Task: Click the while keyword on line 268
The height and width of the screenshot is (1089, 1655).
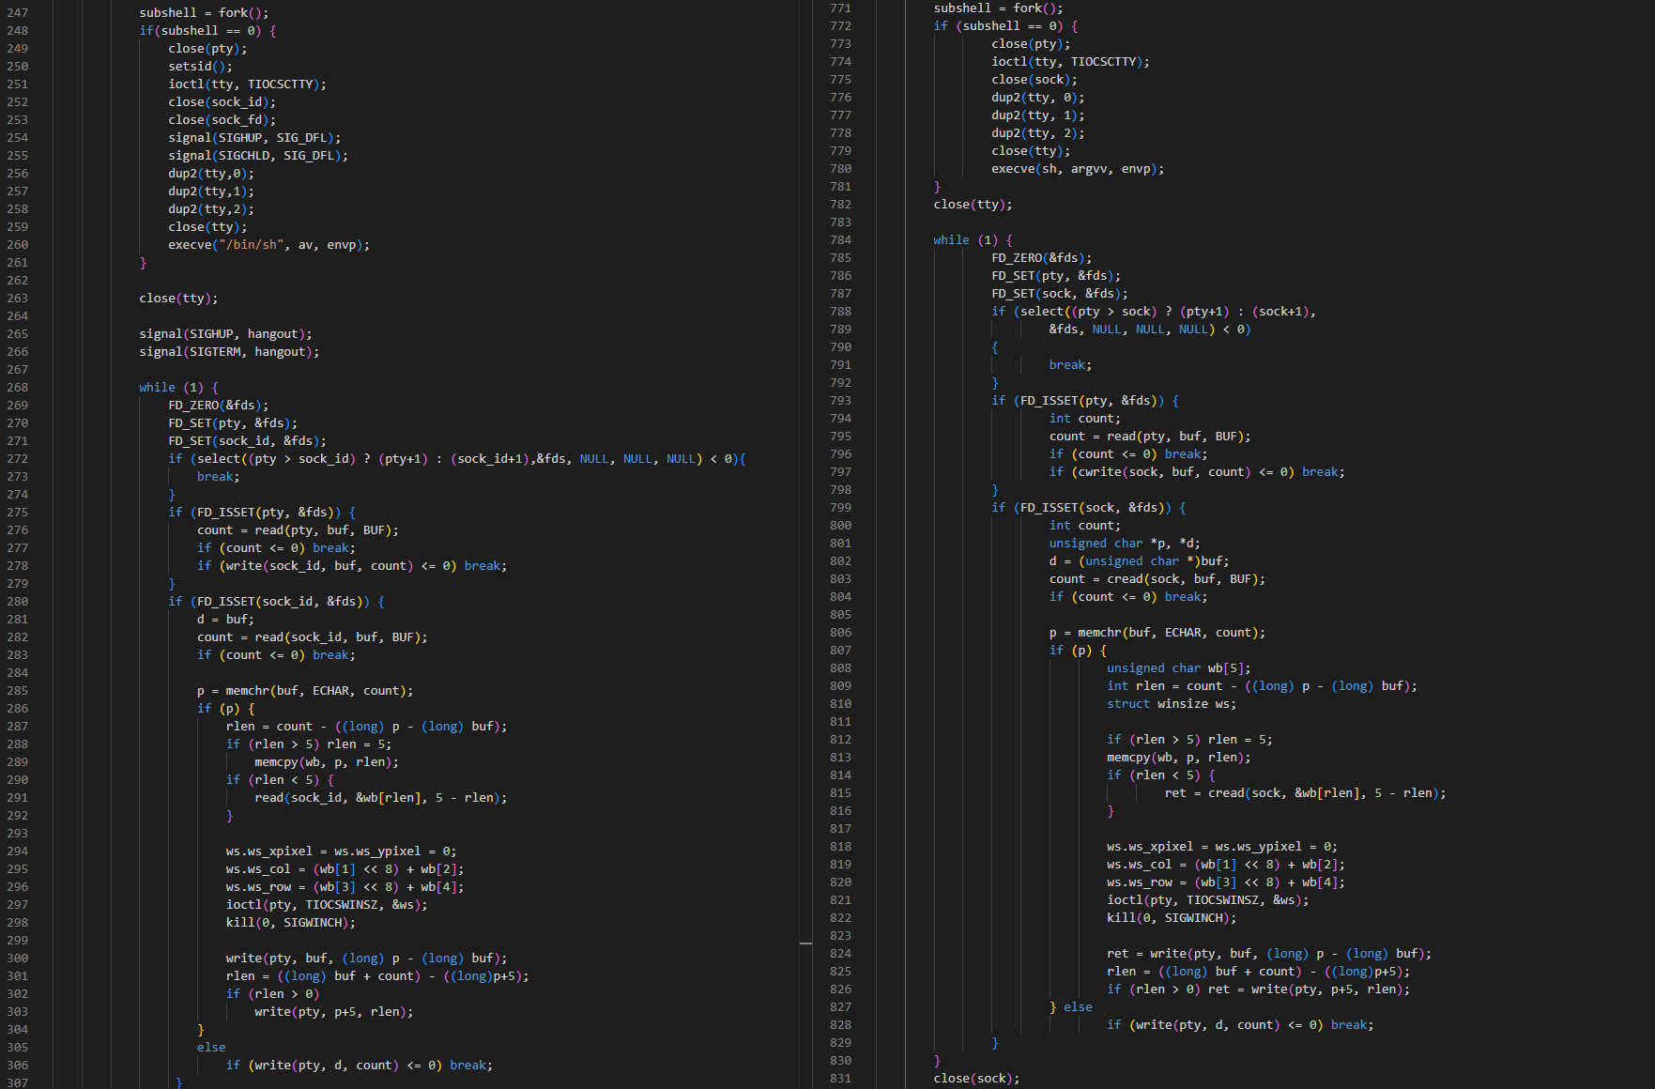Action: (x=157, y=388)
